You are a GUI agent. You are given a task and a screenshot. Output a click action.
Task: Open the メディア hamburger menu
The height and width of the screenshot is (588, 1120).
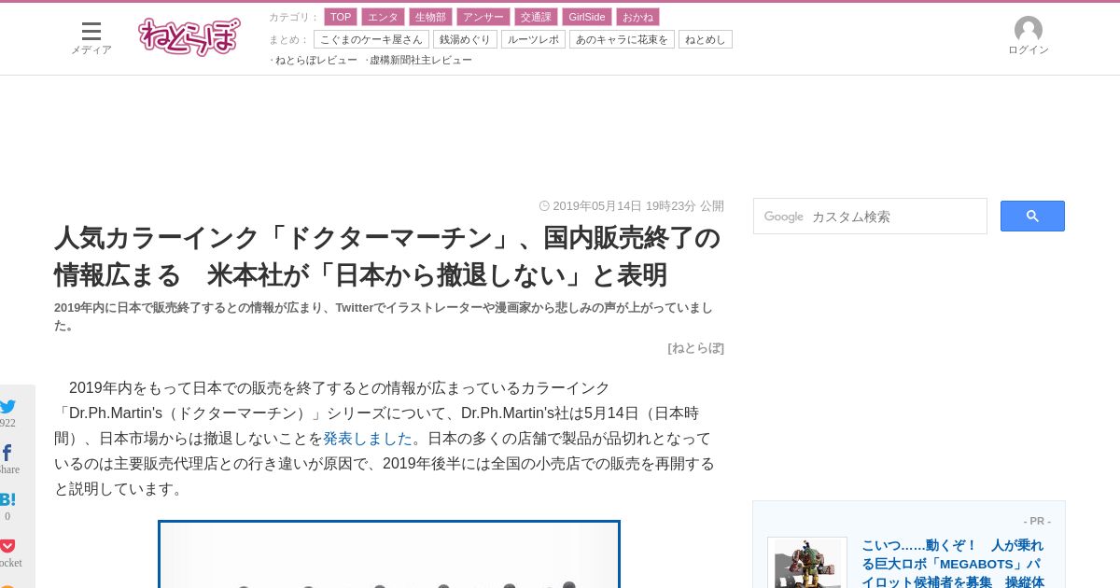coord(91,38)
